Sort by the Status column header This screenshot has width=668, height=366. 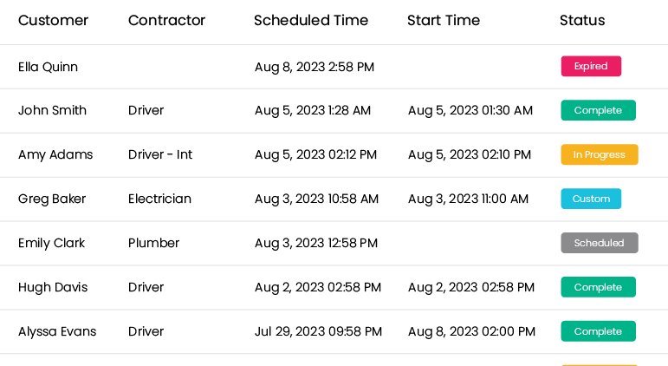[x=582, y=21]
